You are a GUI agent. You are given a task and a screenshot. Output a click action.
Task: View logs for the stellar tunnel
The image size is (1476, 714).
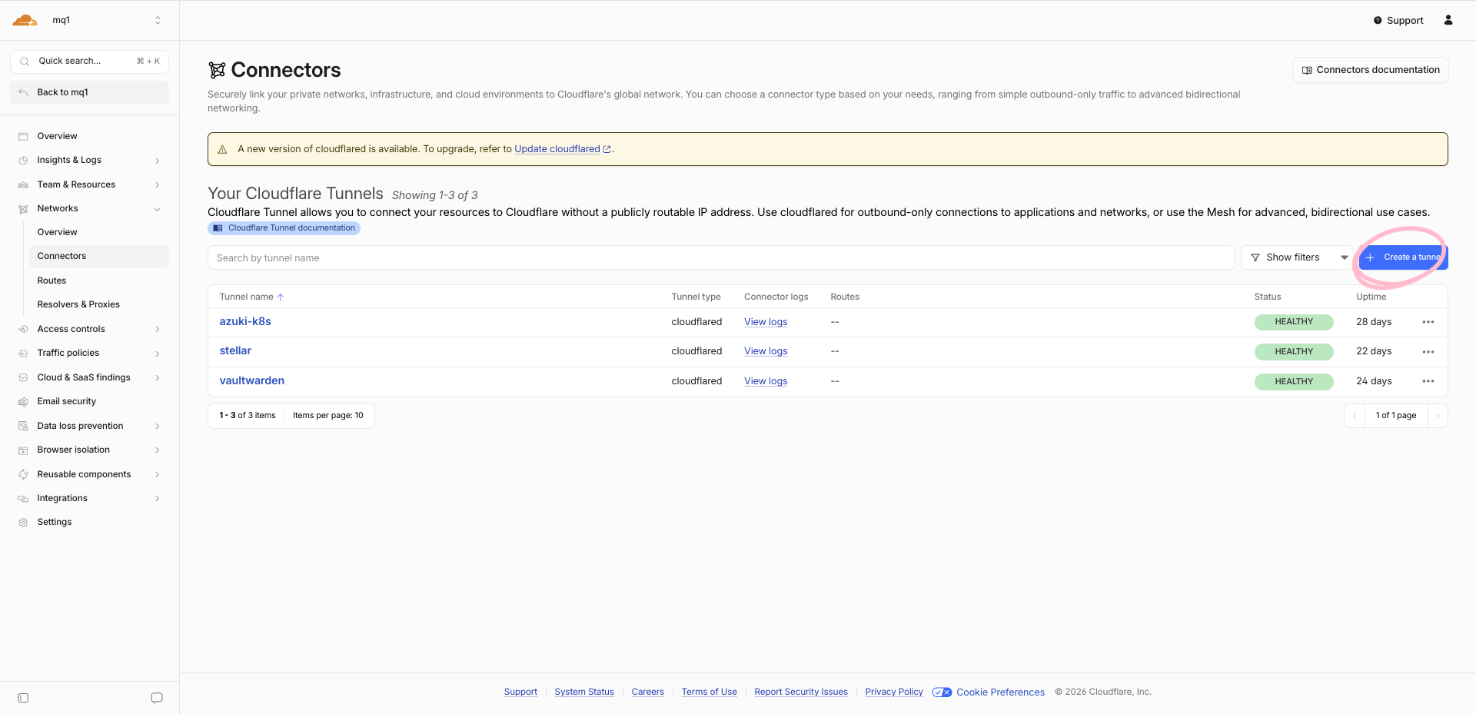766,351
